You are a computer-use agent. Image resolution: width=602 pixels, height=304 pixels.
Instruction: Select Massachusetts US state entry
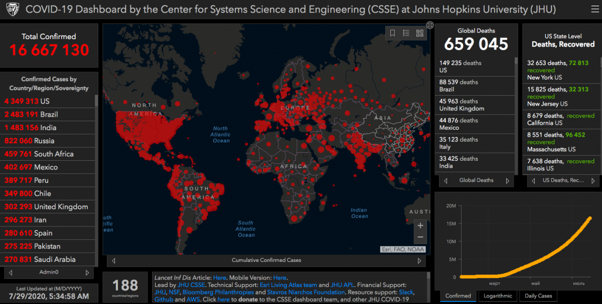tap(562, 142)
